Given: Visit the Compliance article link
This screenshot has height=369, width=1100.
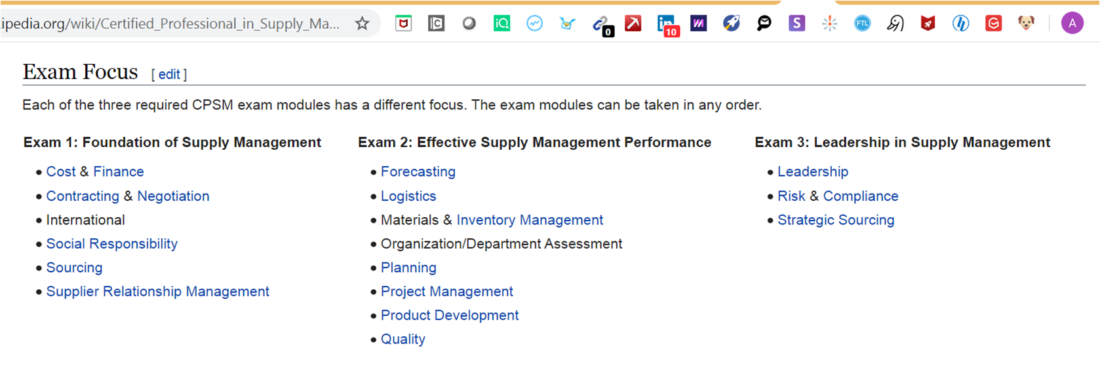Looking at the screenshot, I should (x=860, y=196).
